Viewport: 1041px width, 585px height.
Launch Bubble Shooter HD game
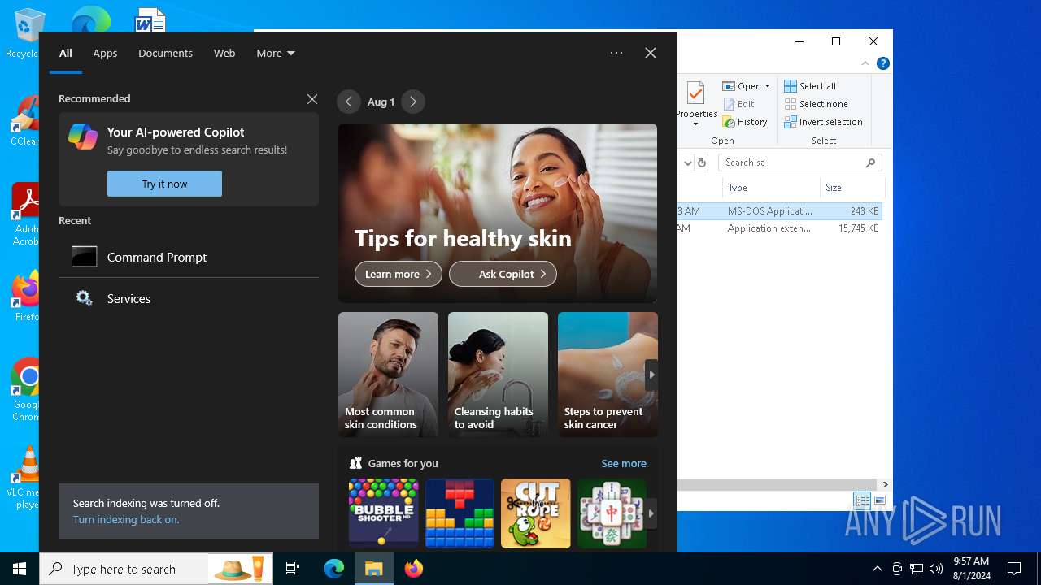point(383,513)
